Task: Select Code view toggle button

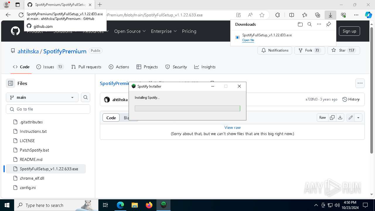Action: tap(111, 118)
